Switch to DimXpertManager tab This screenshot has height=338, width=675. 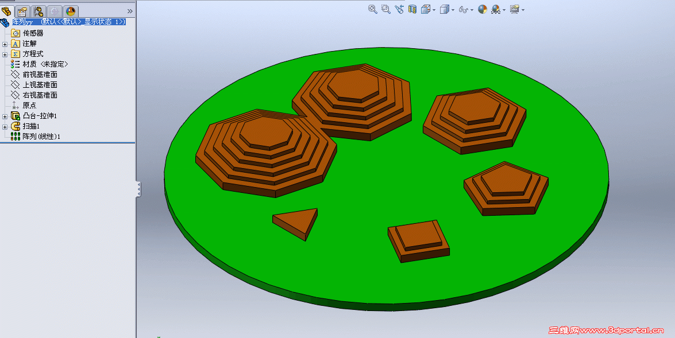(54, 11)
